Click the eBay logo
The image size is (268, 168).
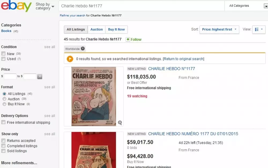16,6
